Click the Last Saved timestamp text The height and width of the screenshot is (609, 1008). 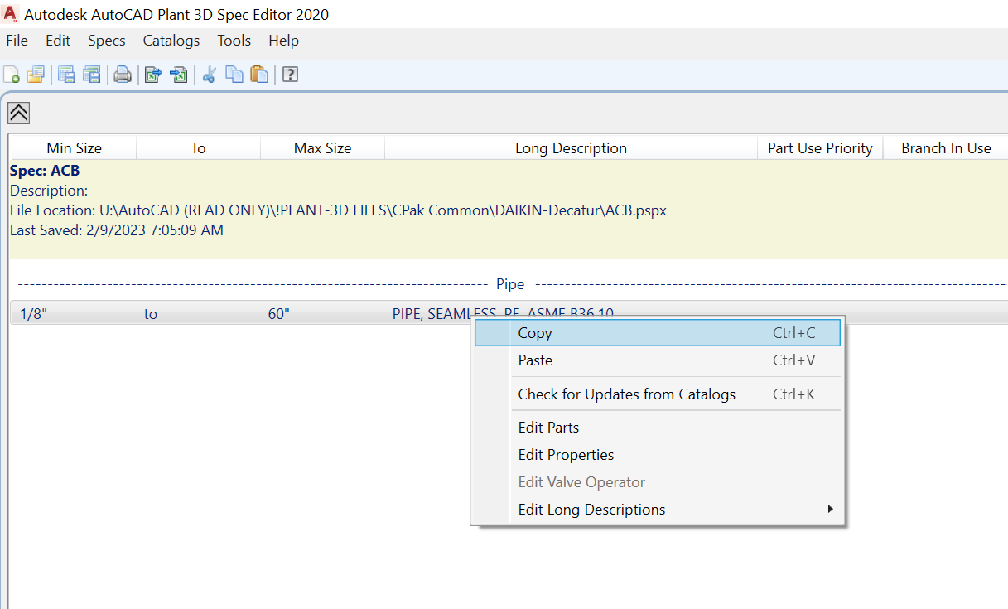(117, 230)
